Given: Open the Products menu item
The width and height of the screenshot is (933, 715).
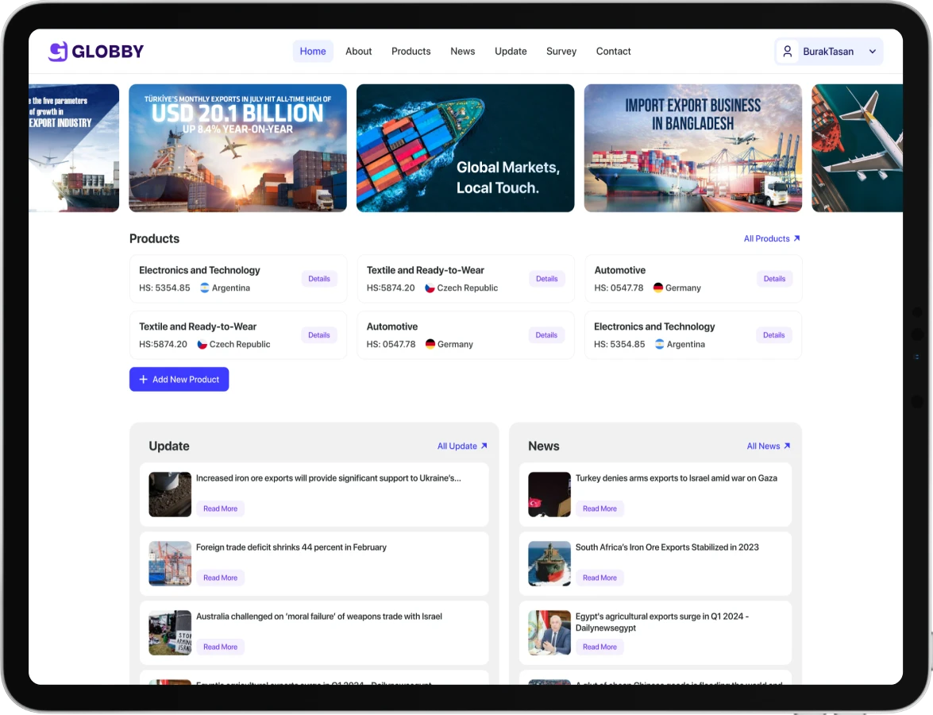Looking at the screenshot, I should tap(411, 51).
